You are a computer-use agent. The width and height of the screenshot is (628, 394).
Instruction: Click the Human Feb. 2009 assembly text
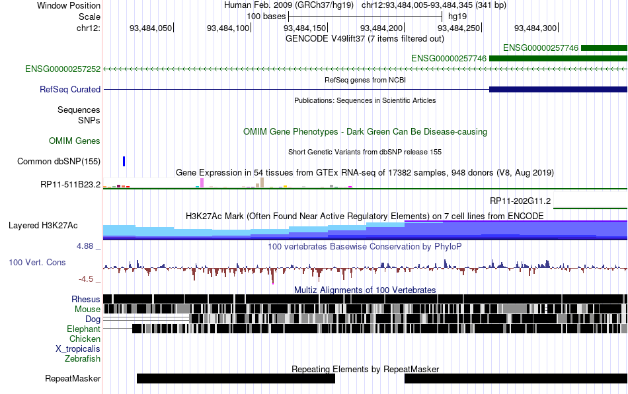[x=289, y=5]
